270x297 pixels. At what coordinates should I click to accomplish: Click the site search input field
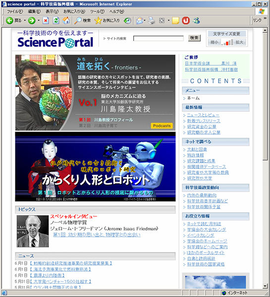coord(159,39)
